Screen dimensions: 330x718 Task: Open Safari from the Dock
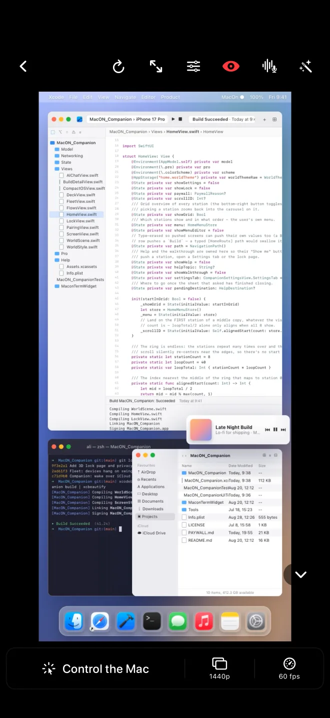click(100, 621)
